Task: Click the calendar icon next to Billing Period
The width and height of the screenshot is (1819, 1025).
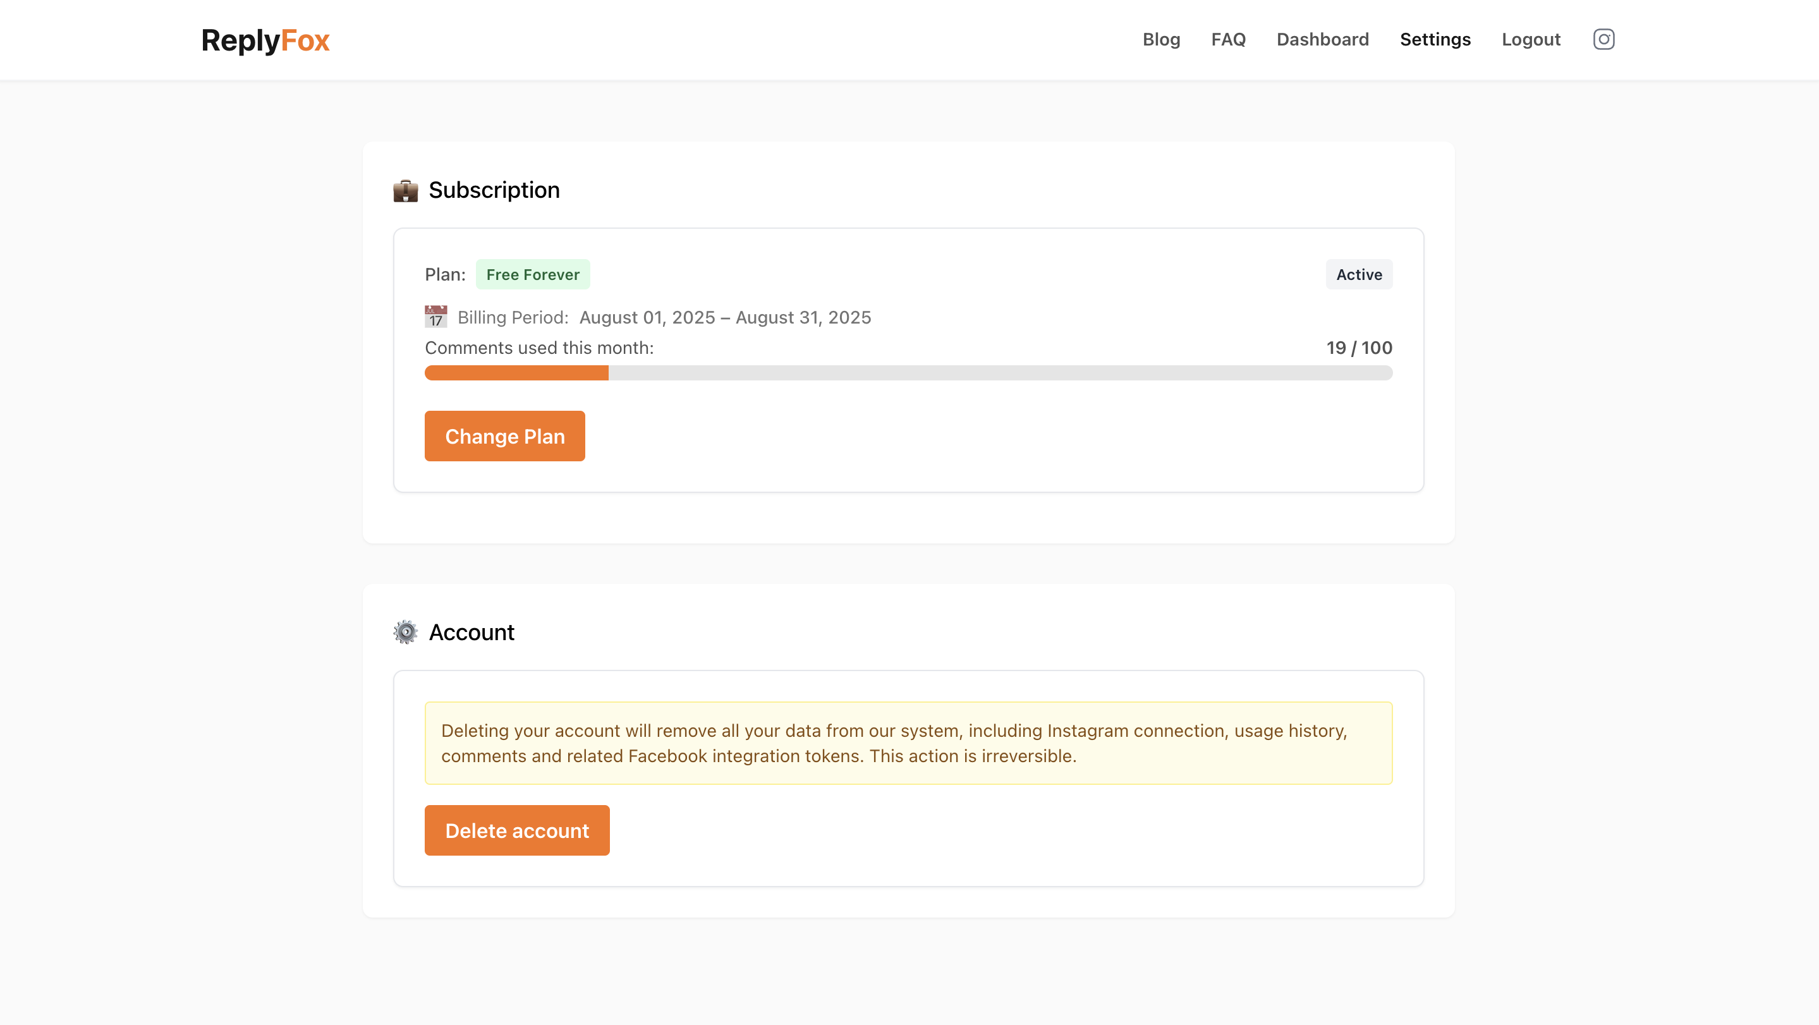Action: click(x=435, y=317)
